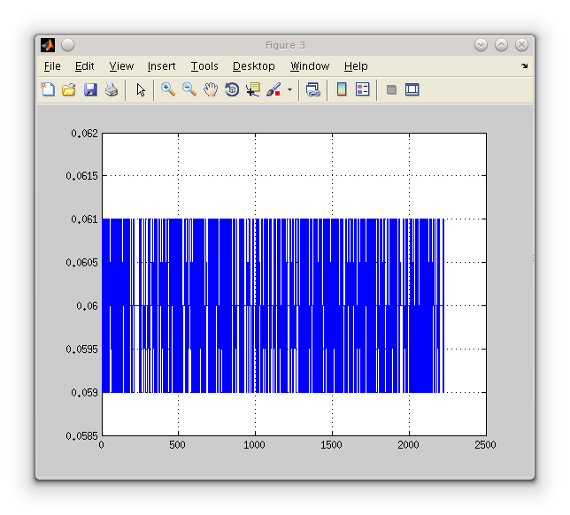Image resolution: width=570 pixels, height=515 pixels.
Task: Click the New Figure icon
Action: pos(48,89)
